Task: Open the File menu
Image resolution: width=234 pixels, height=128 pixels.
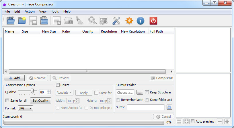Action: click(7, 11)
